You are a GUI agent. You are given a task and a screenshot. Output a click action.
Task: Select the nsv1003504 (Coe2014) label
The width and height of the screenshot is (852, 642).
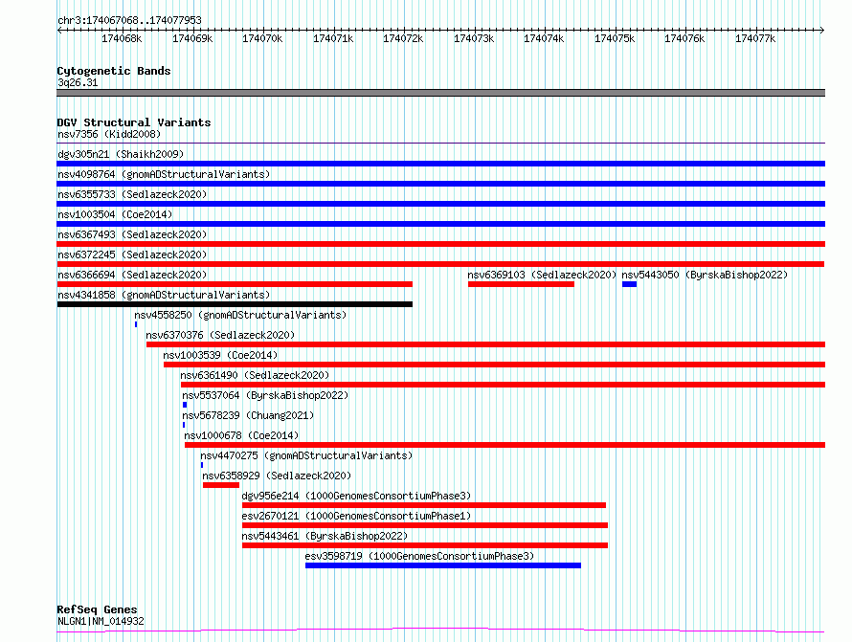tap(115, 214)
